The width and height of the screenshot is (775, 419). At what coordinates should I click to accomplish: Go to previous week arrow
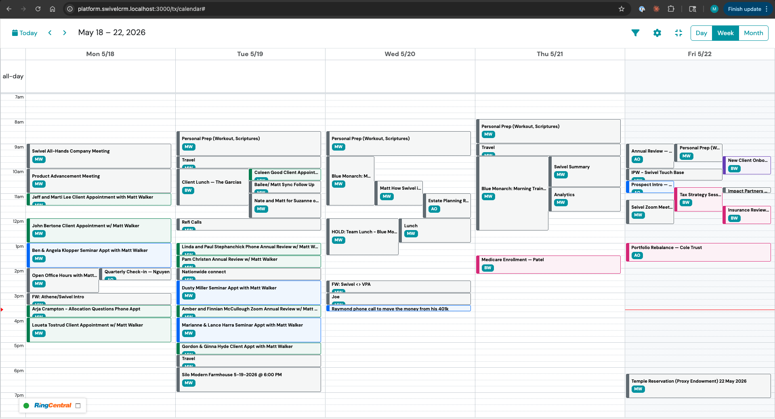[x=50, y=33]
